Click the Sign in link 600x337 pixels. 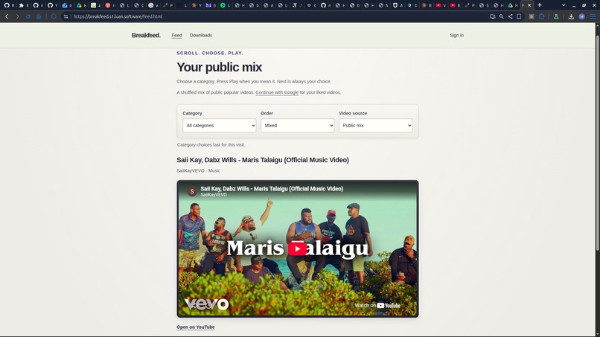[x=456, y=35]
